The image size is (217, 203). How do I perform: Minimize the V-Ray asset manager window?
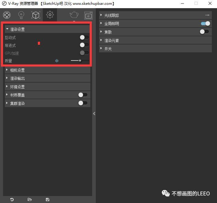point(182,3)
